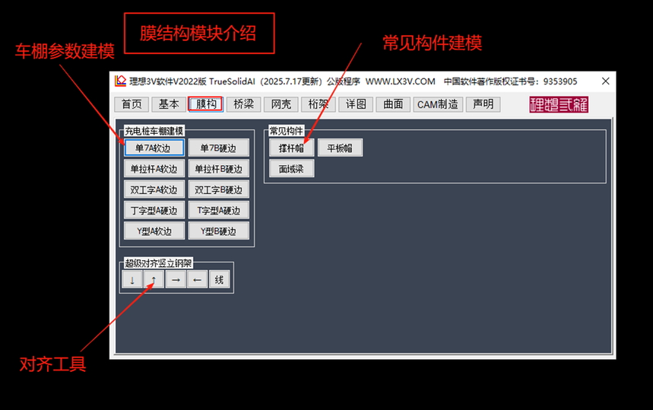
Task: Click the up arrow alignment button
Action: tap(154, 280)
